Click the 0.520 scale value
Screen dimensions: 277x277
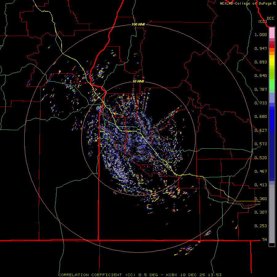pos(261,158)
